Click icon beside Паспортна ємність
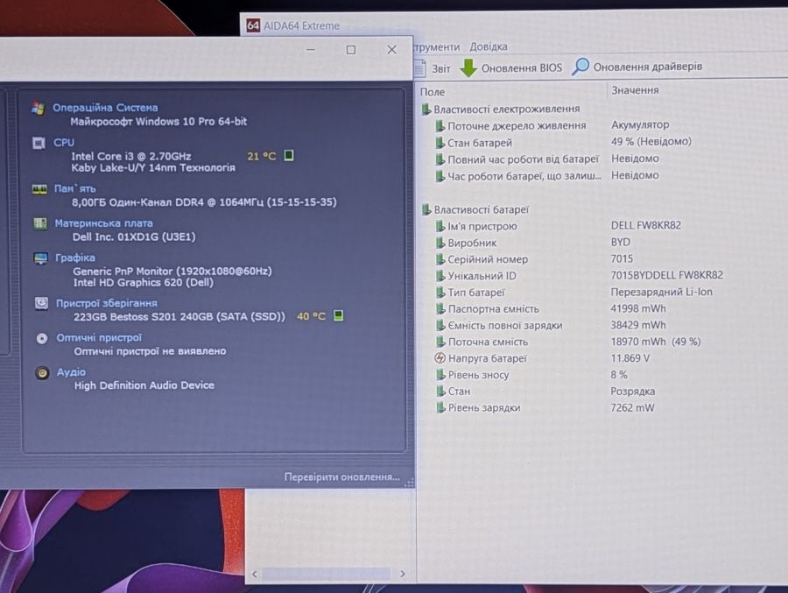The image size is (788, 593). [440, 309]
